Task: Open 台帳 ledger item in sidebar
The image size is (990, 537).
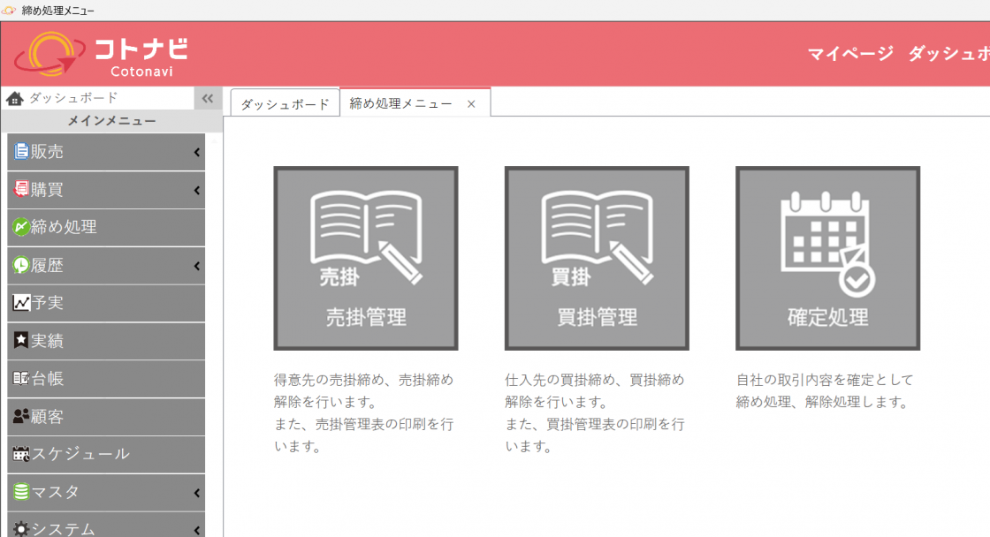Action: pos(47,379)
